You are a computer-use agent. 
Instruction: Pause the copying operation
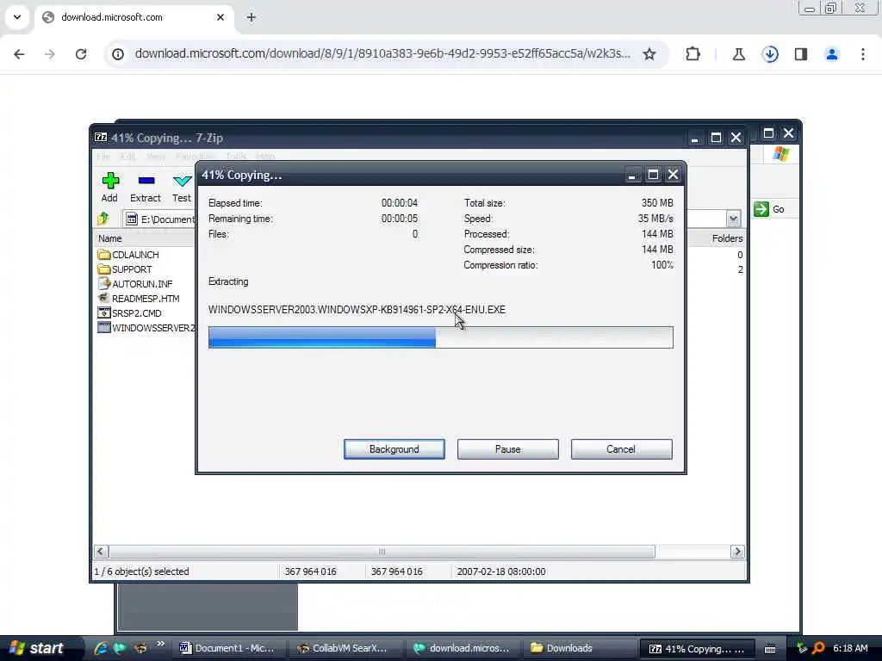coord(508,449)
